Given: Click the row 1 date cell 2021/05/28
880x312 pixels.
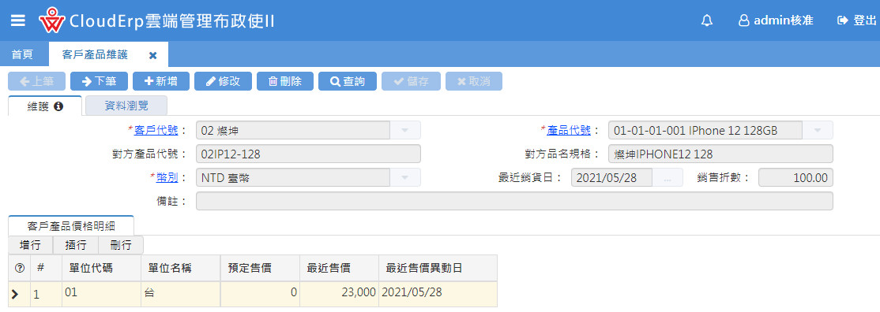Looking at the screenshot, I should [x=438, y=294].
